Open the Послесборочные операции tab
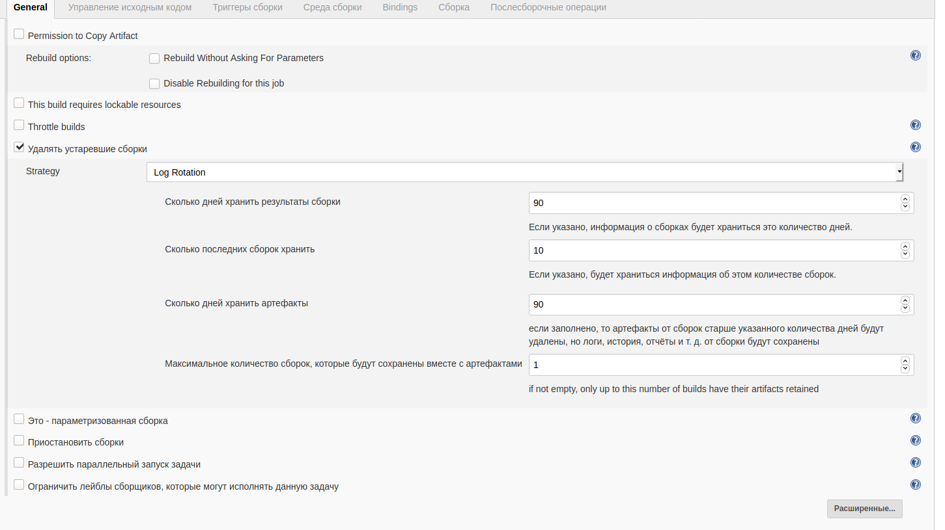 pos(548,8)
